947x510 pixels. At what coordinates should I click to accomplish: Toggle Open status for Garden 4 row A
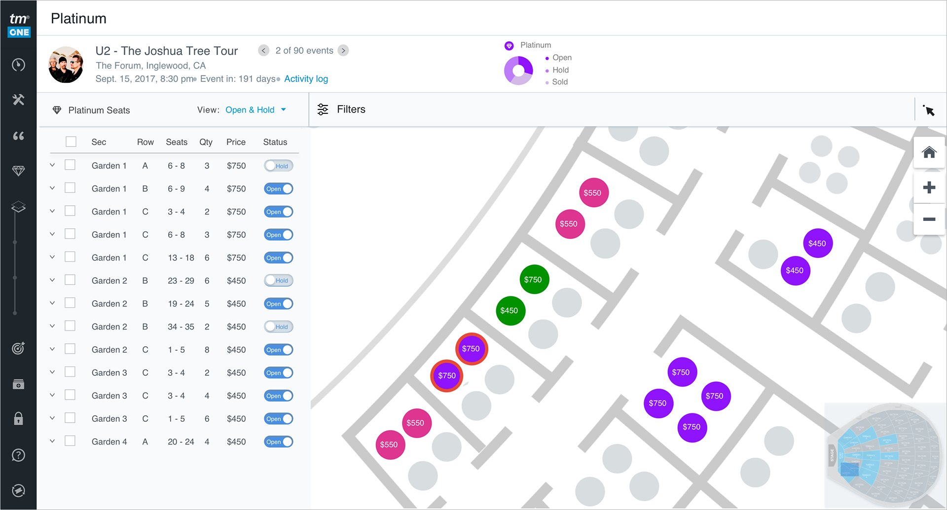[x=279, y=442]
